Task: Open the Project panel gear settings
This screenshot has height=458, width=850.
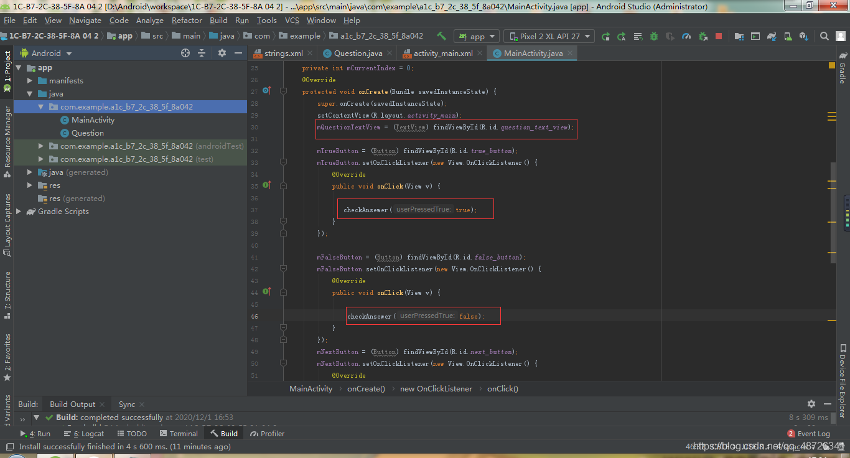Action: pyautogui.click(x=222, y=53)
